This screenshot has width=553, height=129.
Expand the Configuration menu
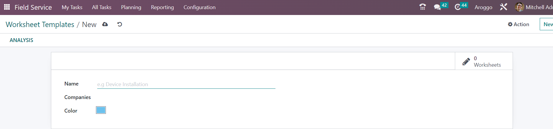coord(199,7)
